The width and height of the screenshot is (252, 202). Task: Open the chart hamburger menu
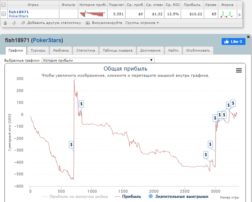pyautogui.click(x=239, y=70)
